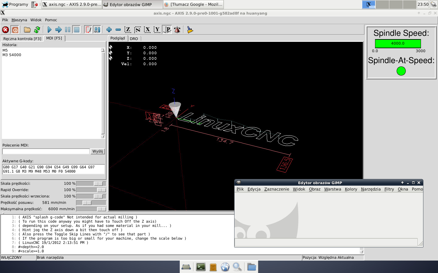
Task: Open the folder icon in the dock
Action: pyautogui.click(x=252, y=267)
